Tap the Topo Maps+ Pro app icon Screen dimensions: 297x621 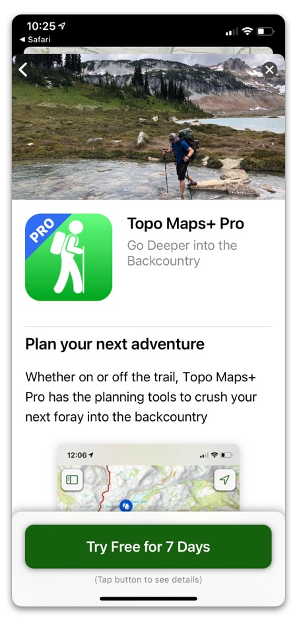point(69,258)
